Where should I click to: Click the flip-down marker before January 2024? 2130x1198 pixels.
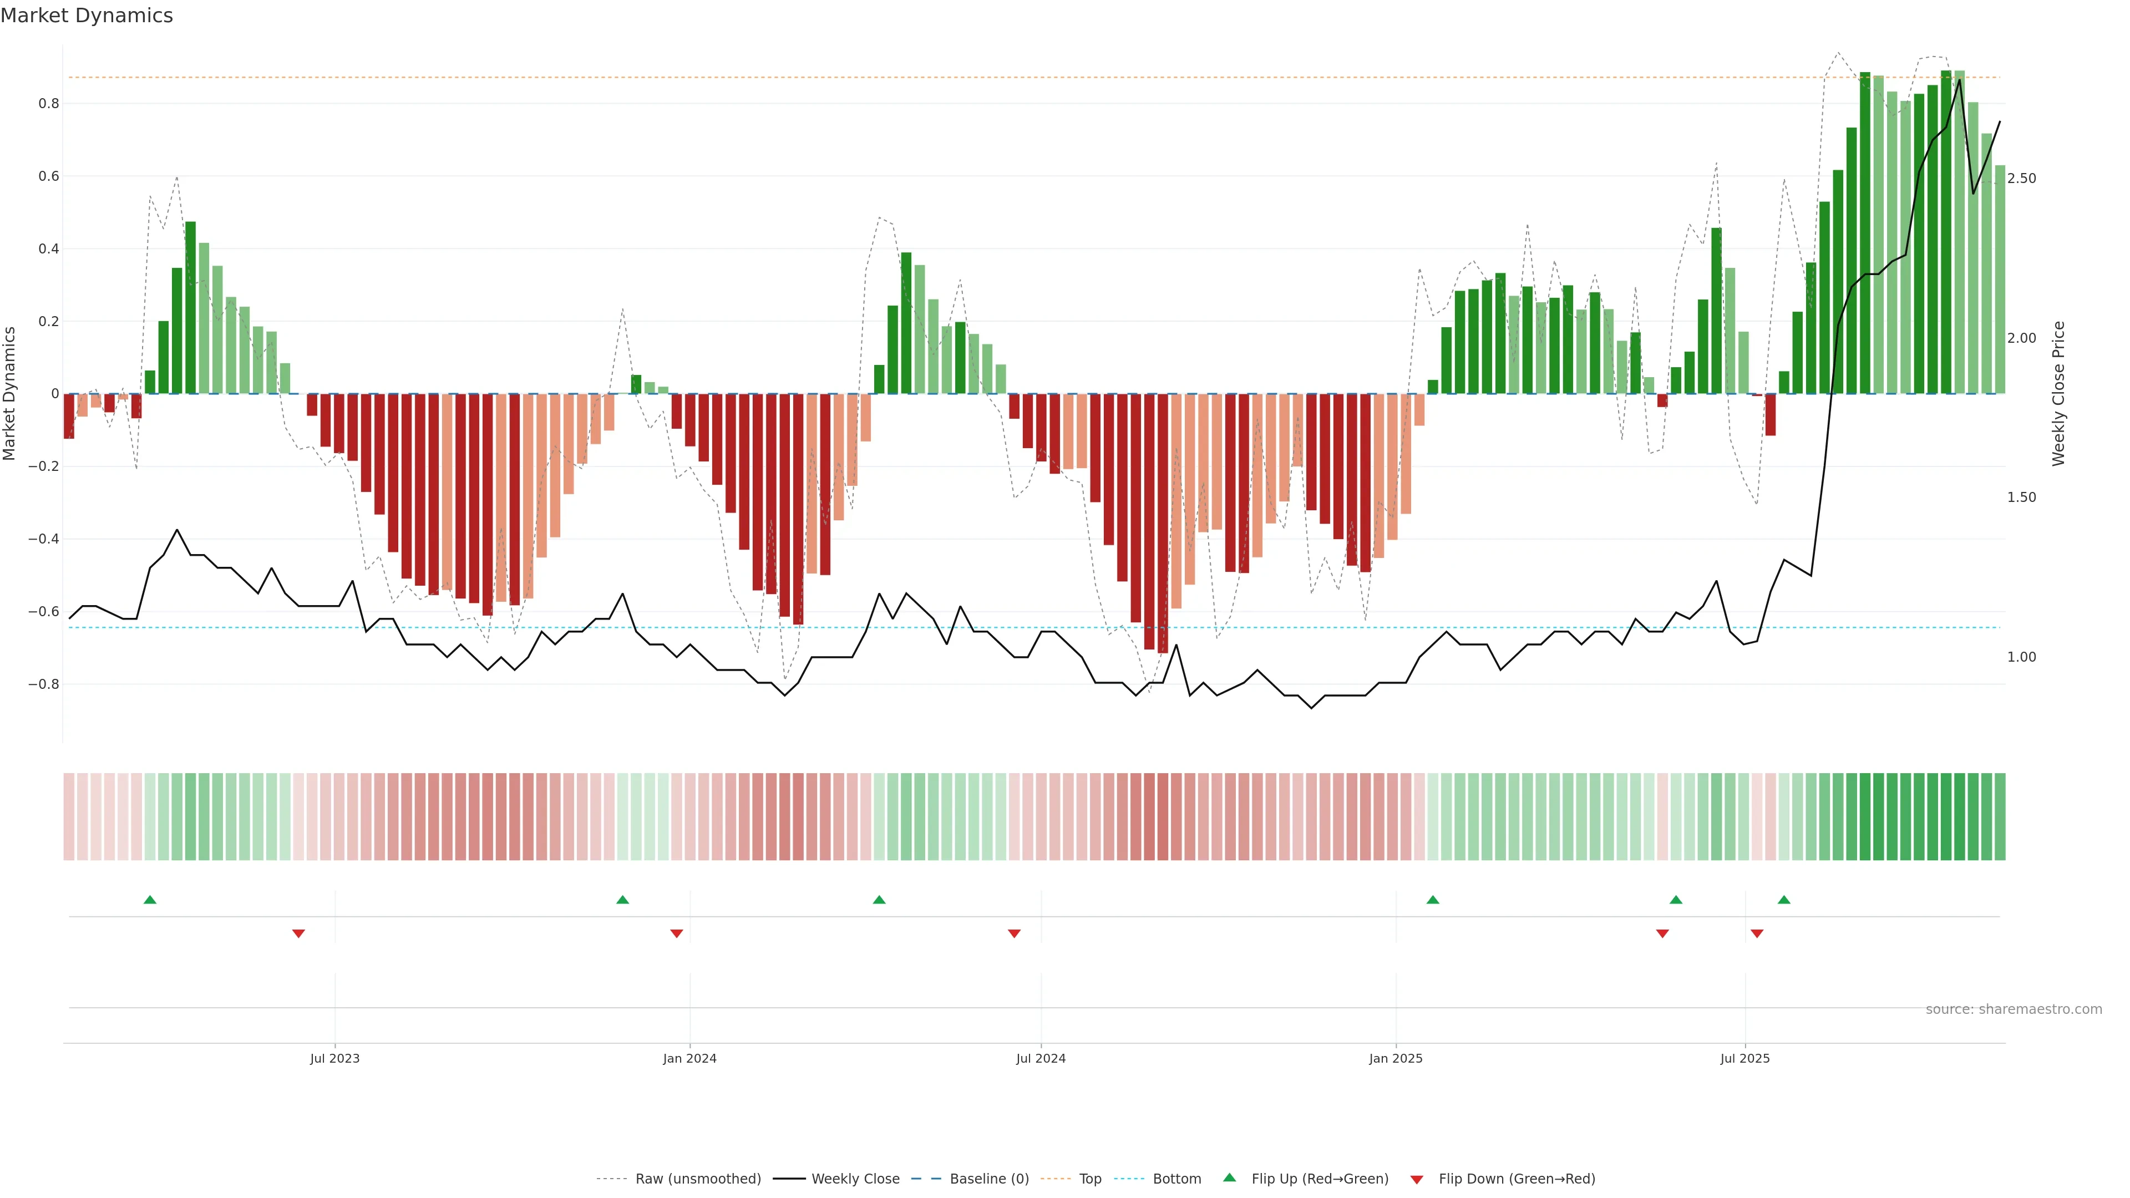click(676, 933)
